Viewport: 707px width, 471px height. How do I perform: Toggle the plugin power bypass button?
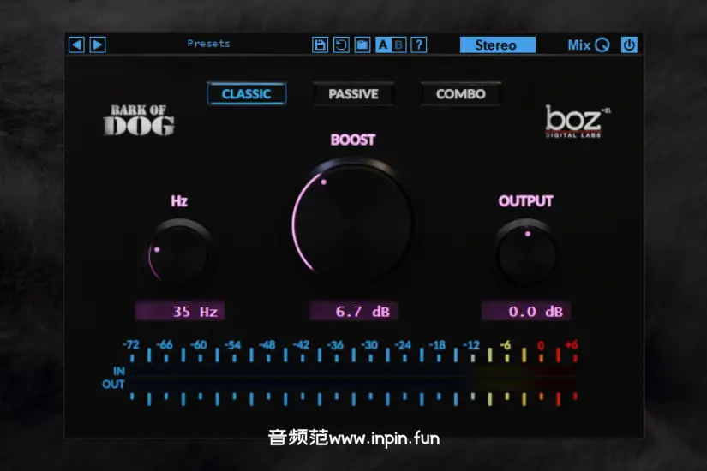click(x=629, y=45)
